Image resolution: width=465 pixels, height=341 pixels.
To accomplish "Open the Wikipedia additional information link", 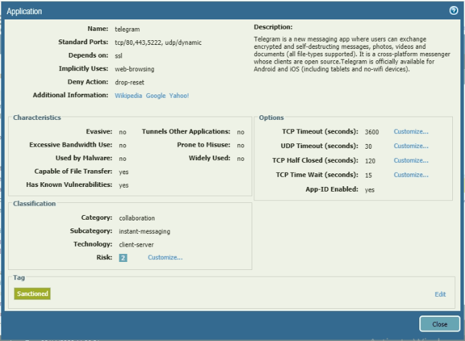I will pyautogui.click(x=128, y=96).
